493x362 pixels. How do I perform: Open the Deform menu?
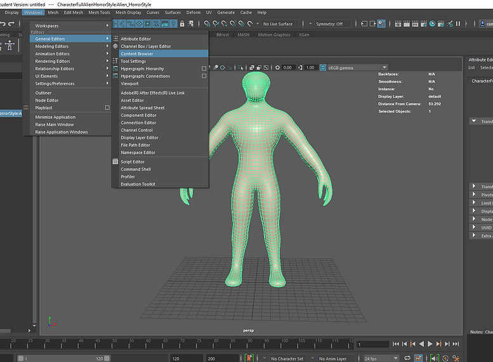point(193,13)
